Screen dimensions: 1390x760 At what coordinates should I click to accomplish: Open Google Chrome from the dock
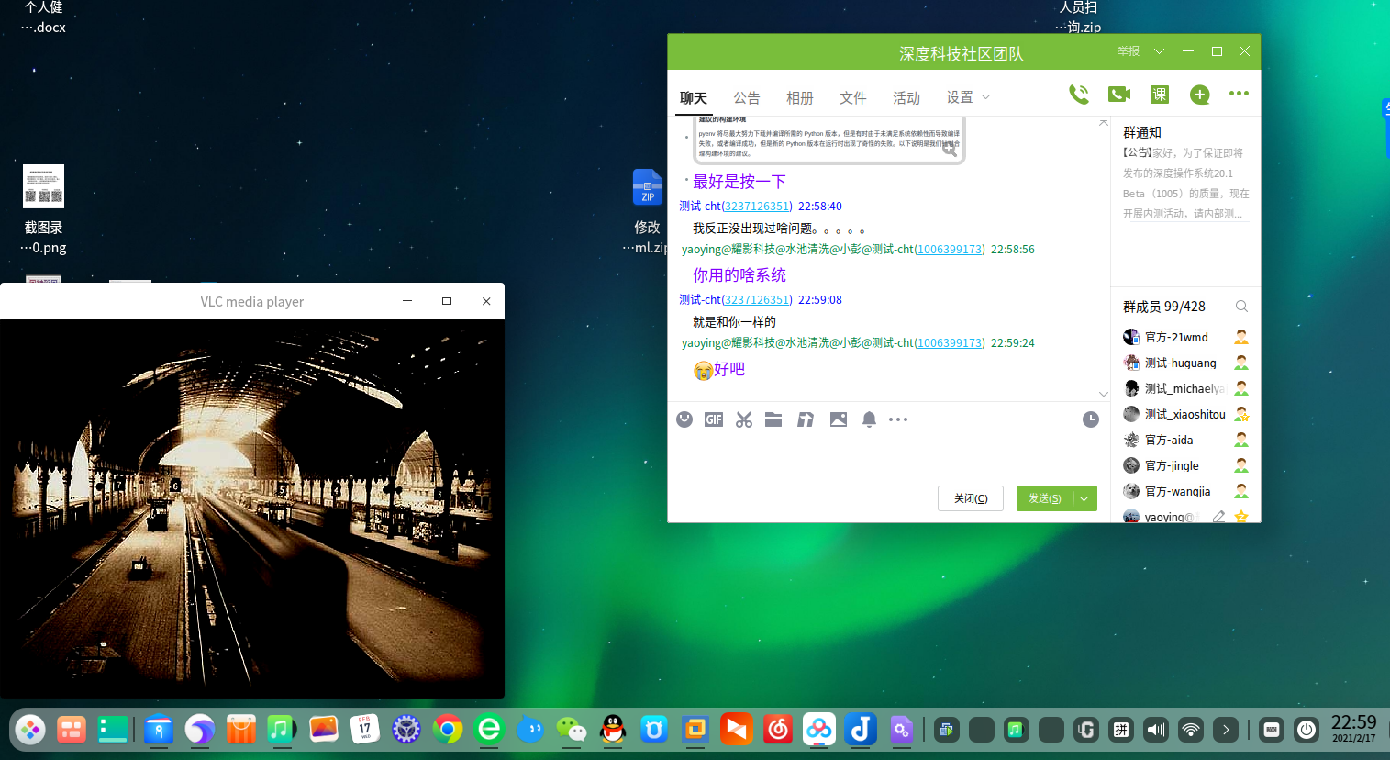448,730
